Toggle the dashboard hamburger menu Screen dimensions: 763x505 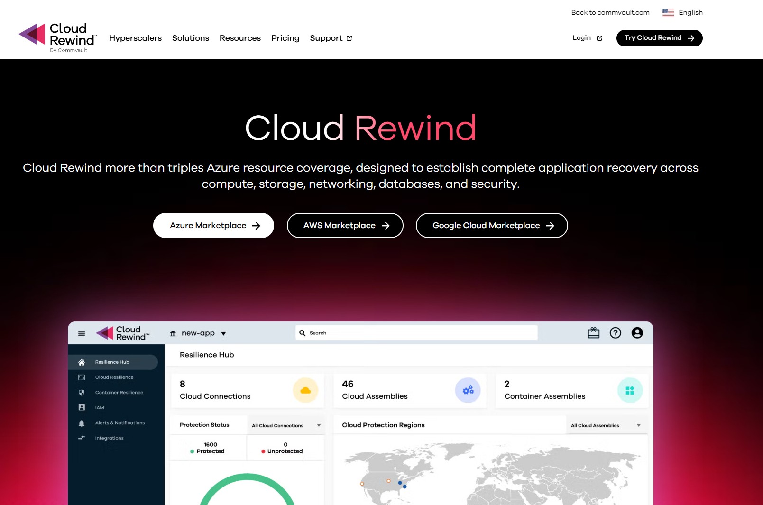click(82, 333)
